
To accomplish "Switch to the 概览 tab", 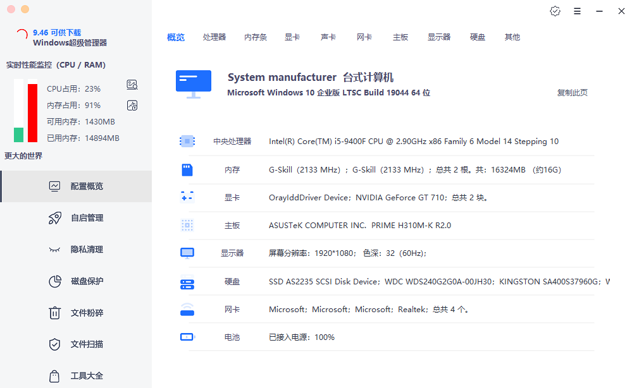I will [176, 37].
